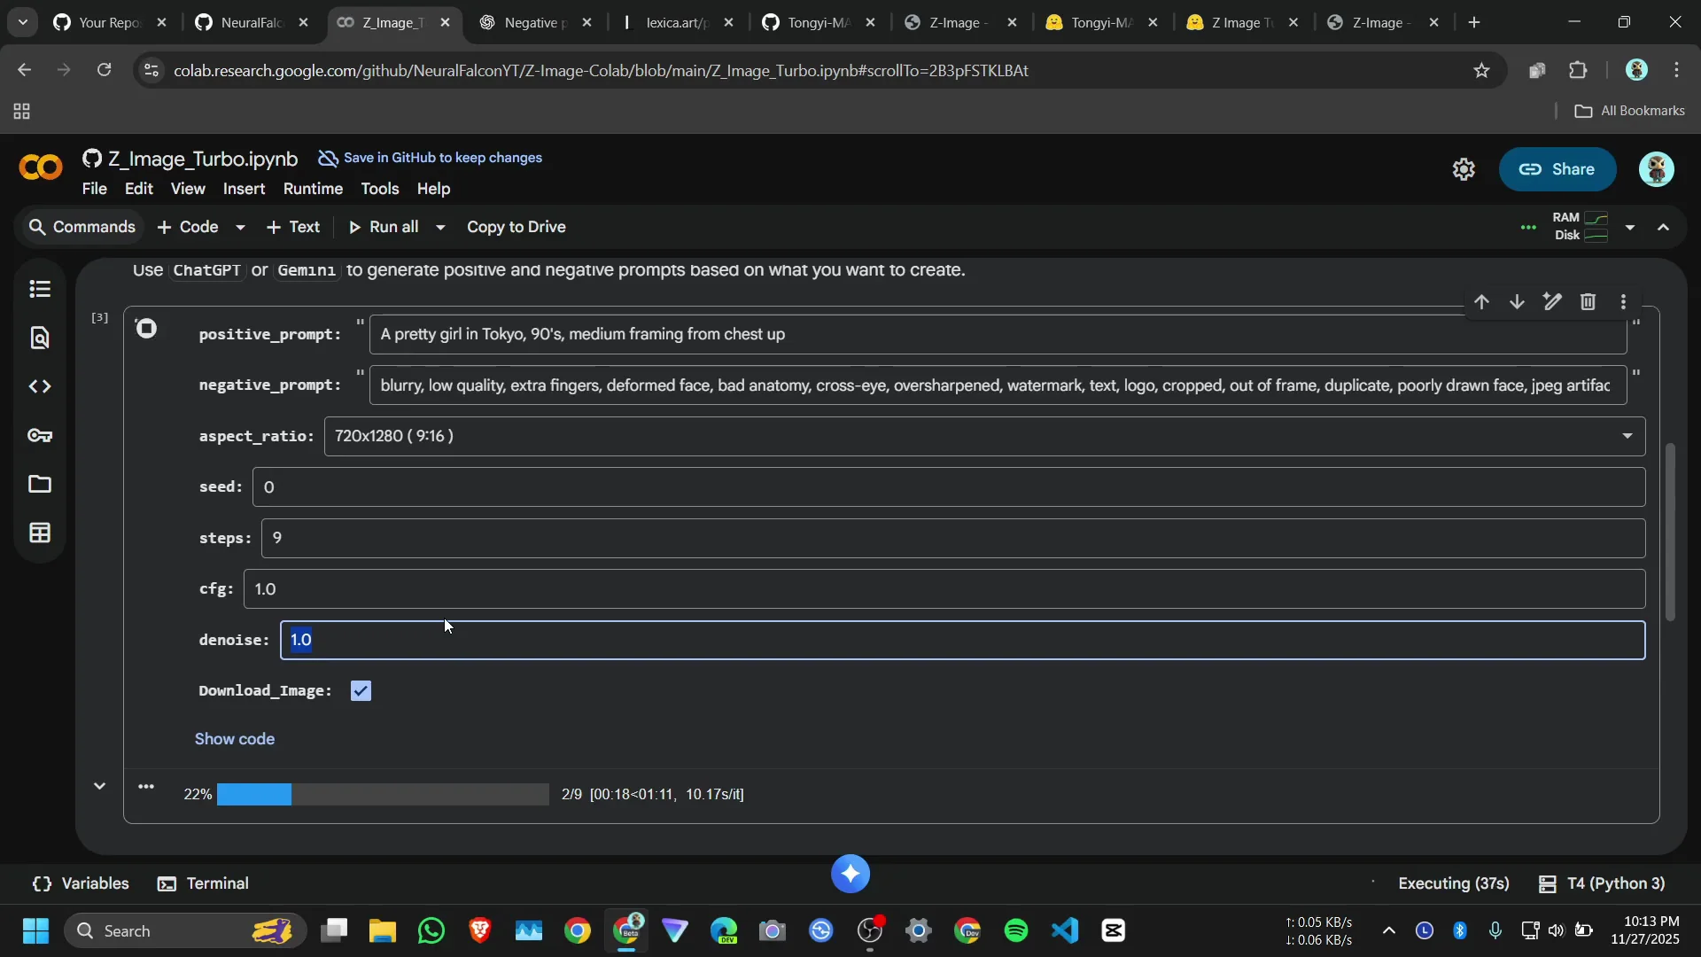This screenshot has height=957, width=1701.
Task: Click the generation progress bar
Action: tap(383, 794)
